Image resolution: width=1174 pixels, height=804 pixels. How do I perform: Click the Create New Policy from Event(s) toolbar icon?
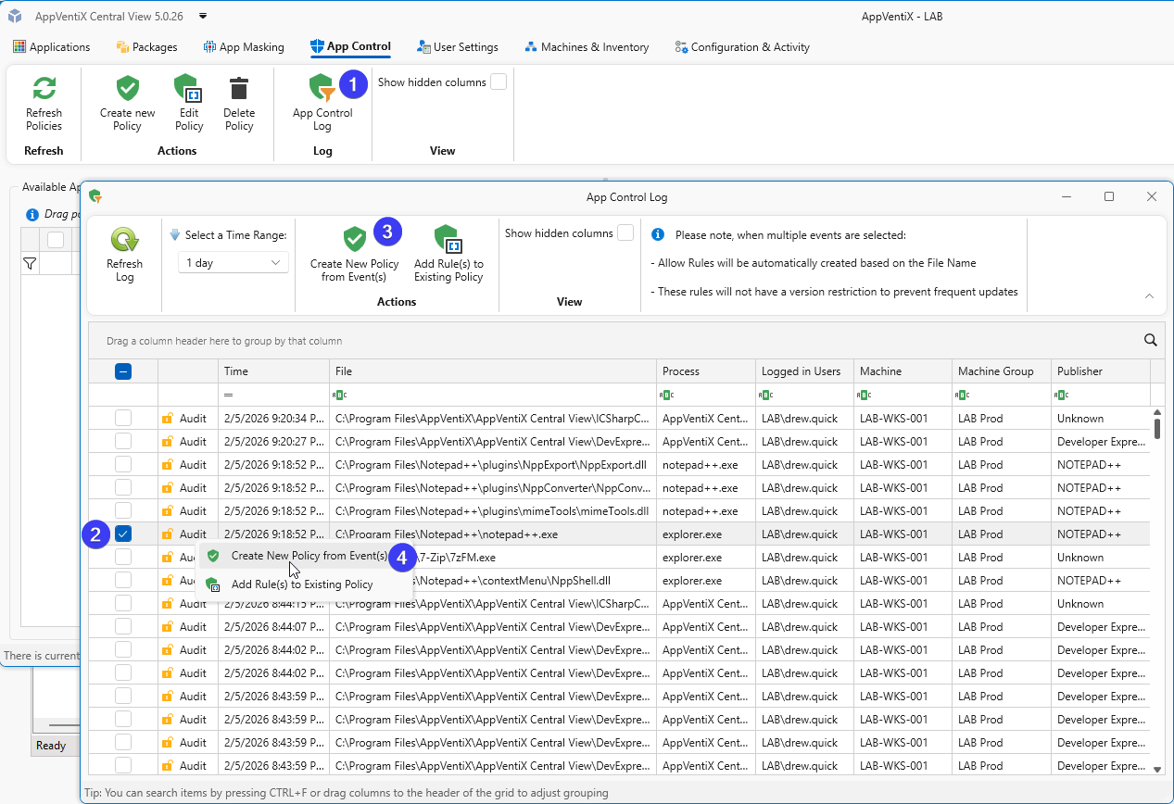click(x=355, y=240)
